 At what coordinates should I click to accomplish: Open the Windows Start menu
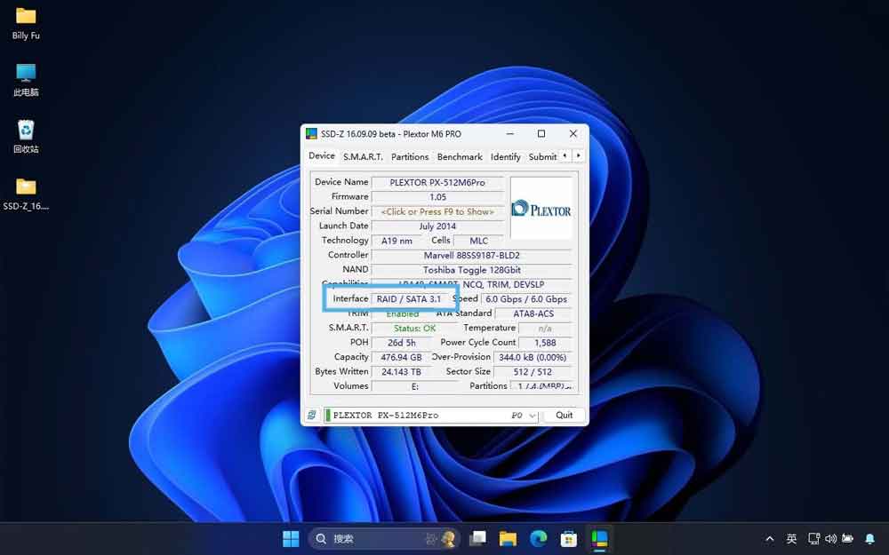click(x=291, y=539)
